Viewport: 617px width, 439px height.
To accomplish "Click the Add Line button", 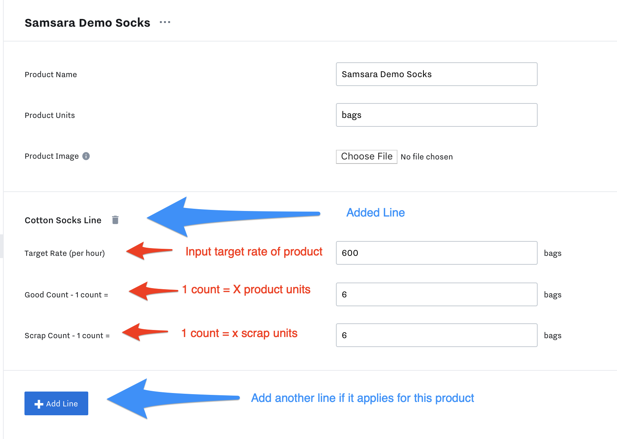I will (x=56, y=403).
